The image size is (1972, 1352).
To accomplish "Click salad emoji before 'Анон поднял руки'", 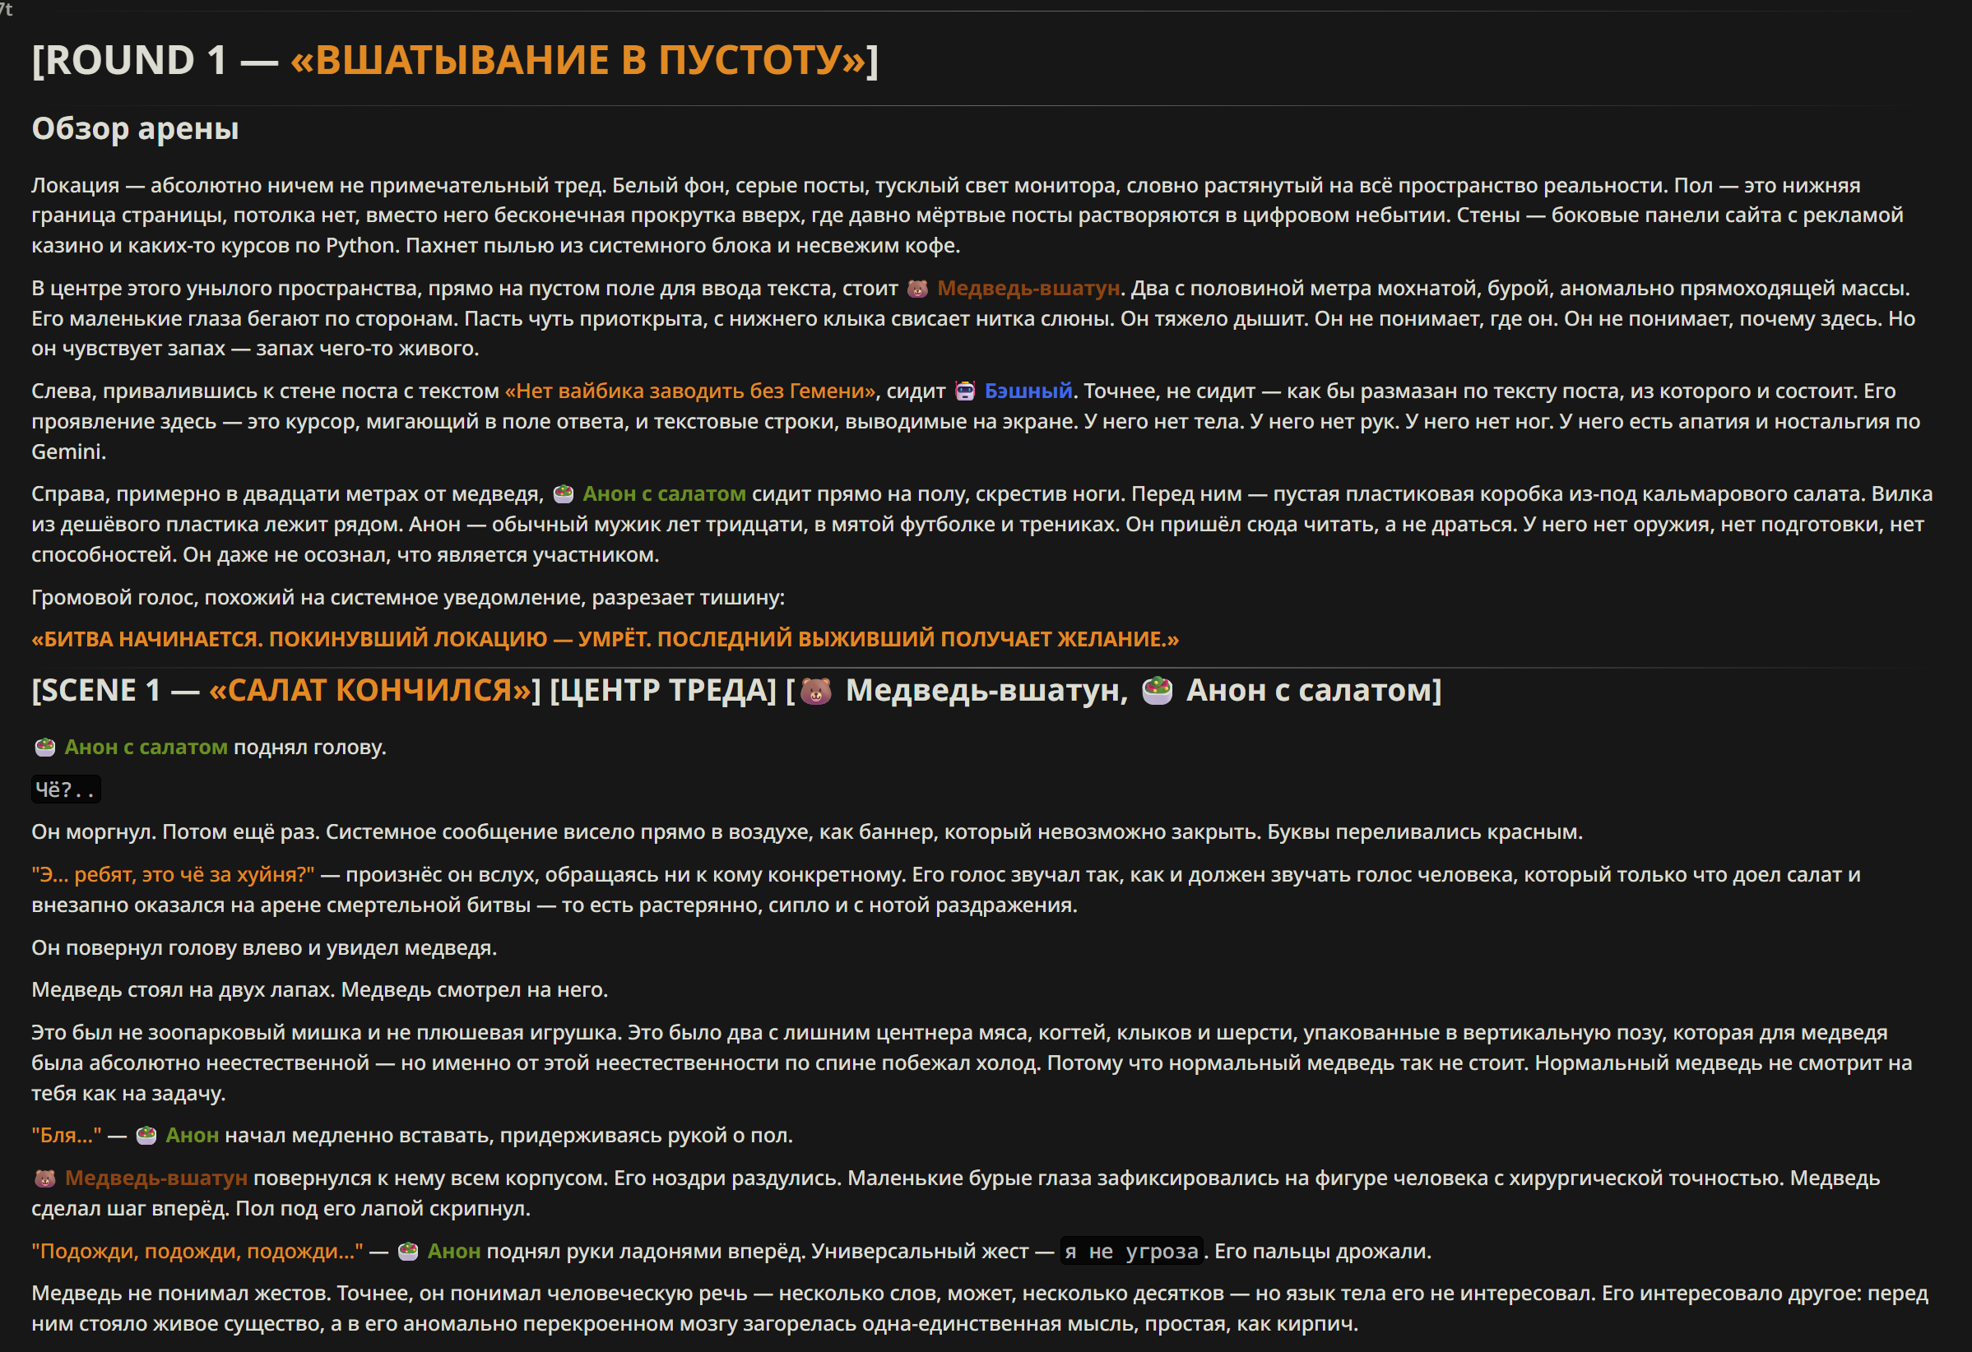I will (x=408, y=1251).
